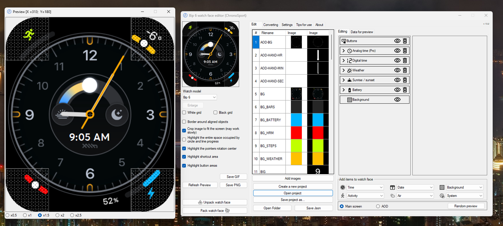Open the Activity items dropdown
Viewport: 503px width, 226px height.
(365, 196)
